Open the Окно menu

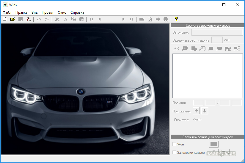point(62,12)
